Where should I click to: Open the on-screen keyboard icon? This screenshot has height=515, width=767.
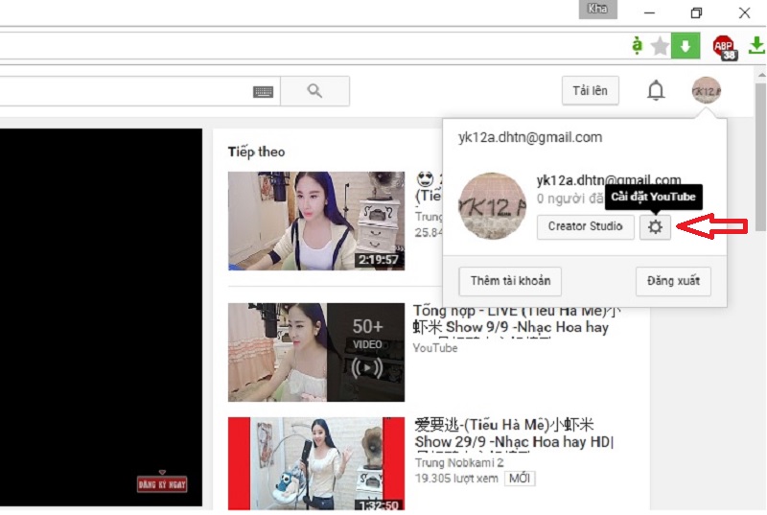[263, 91]
